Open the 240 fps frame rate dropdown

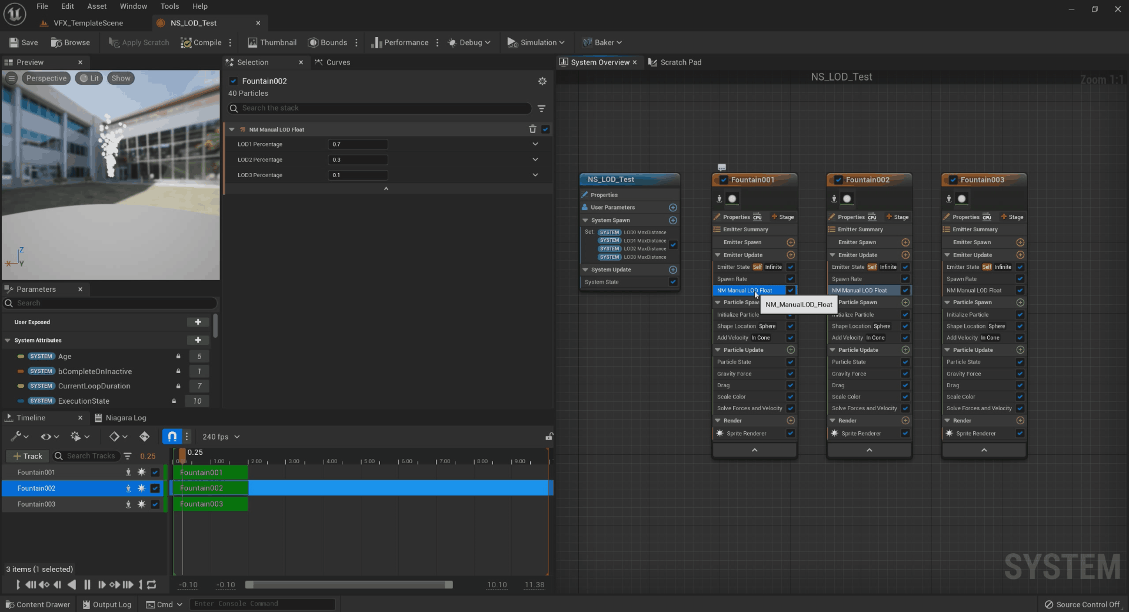(221, 437)
